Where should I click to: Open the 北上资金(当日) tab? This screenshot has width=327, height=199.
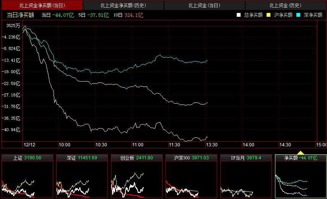click(x=204, y=5)
